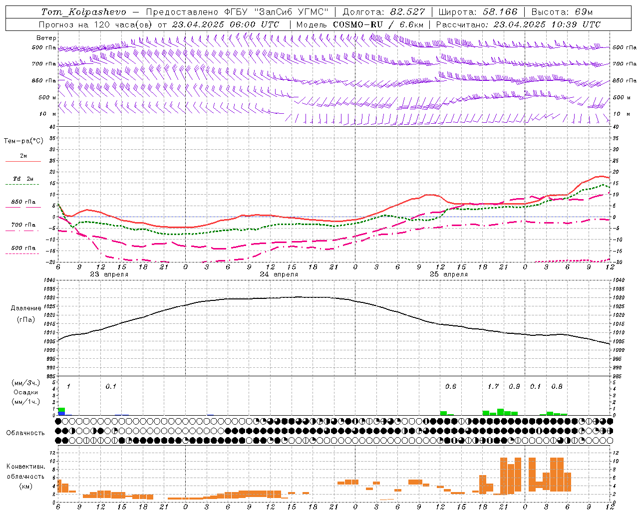Click the forecast start text 23.04.2025 06:00 UTC
The height and width of the screenshot is (511, 639).
[x=226, y=24]
